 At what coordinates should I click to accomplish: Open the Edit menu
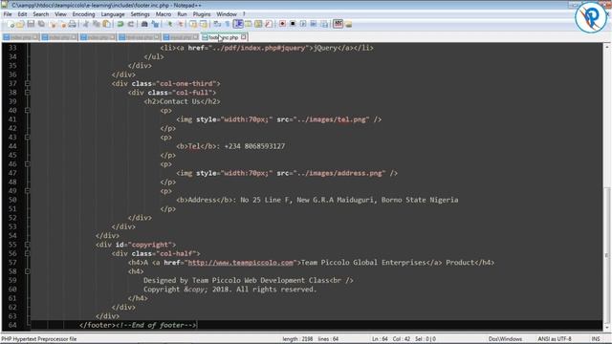click(22, 14)
